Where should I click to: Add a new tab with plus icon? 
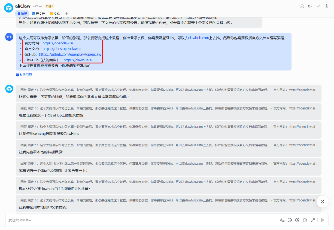point(66,14)
